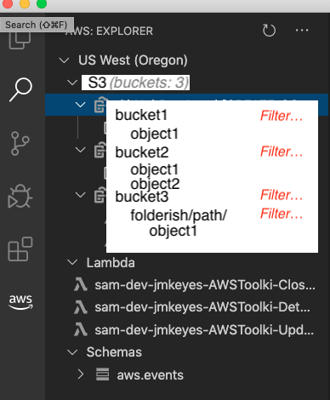Open the AWS Explorer more actions menu
Viewport: 330px width, 400px height.
click(302, 30)
